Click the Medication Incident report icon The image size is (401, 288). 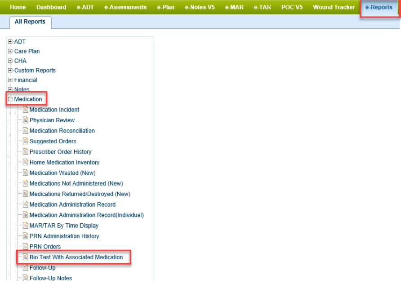pyautogui.click(x=25, y=110)
